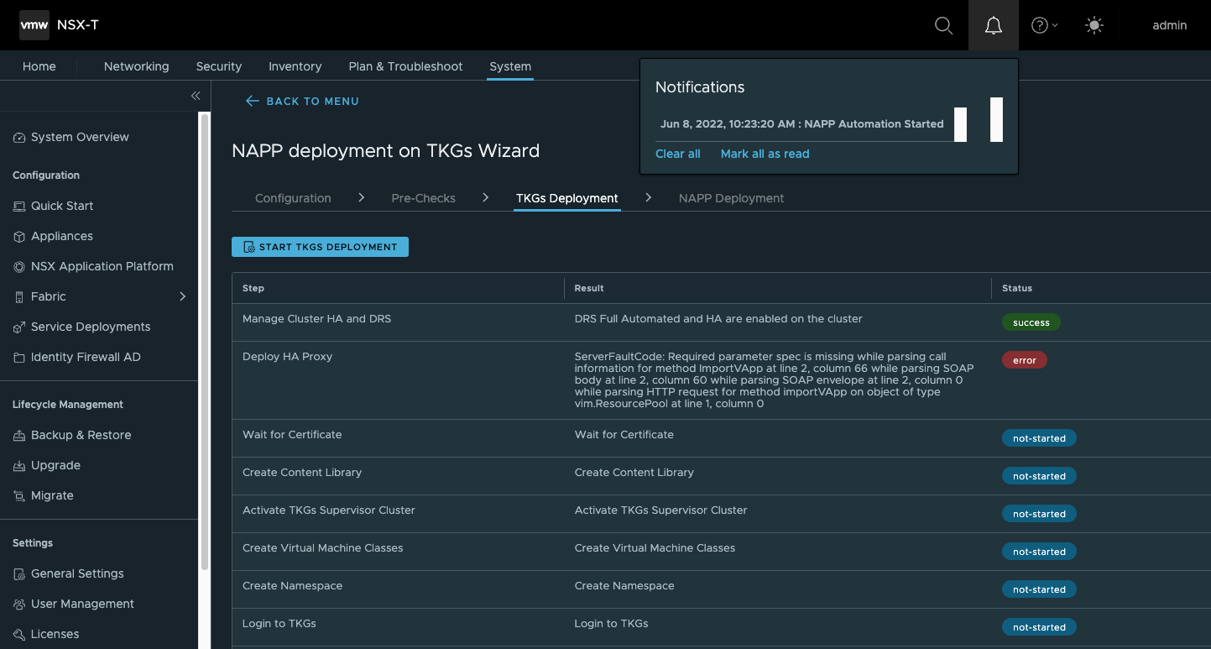Open the Networking tab

coord(137,66)
